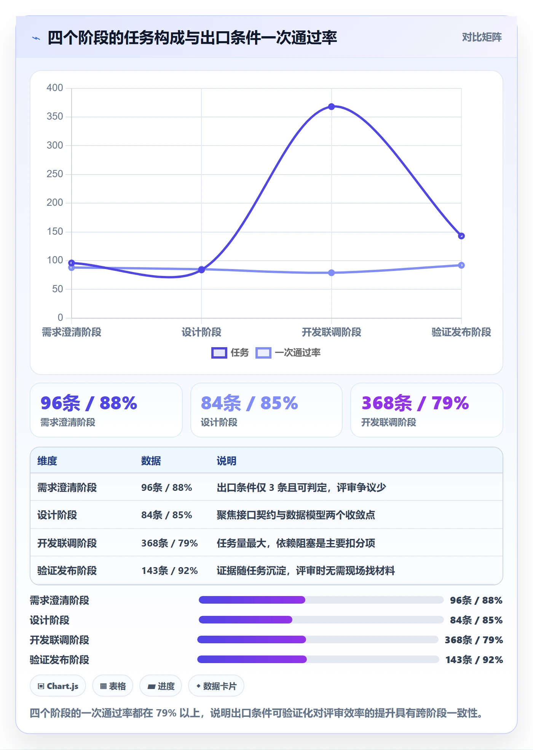Select the 进度 chip
This screenshot has height=750, width=533.
161,686
